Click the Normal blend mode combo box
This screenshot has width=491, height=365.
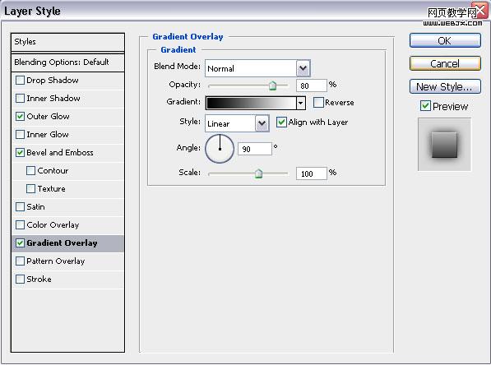[257, 68]
